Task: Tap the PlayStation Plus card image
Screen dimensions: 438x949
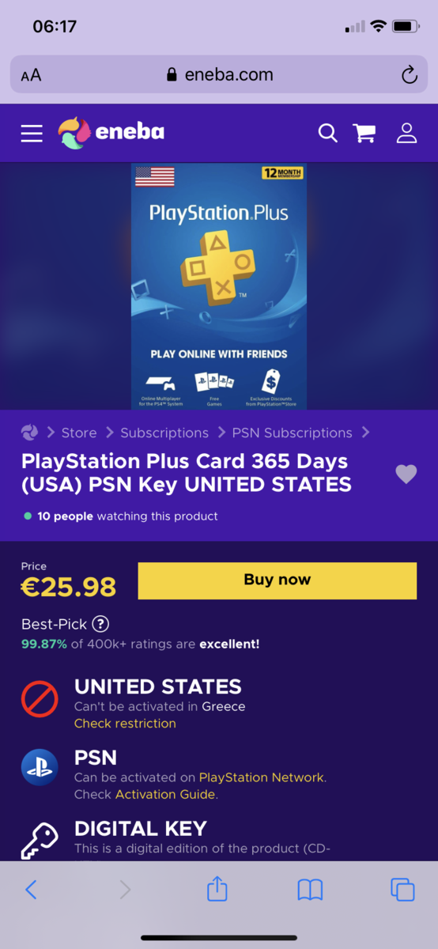Action: point(219,286)
